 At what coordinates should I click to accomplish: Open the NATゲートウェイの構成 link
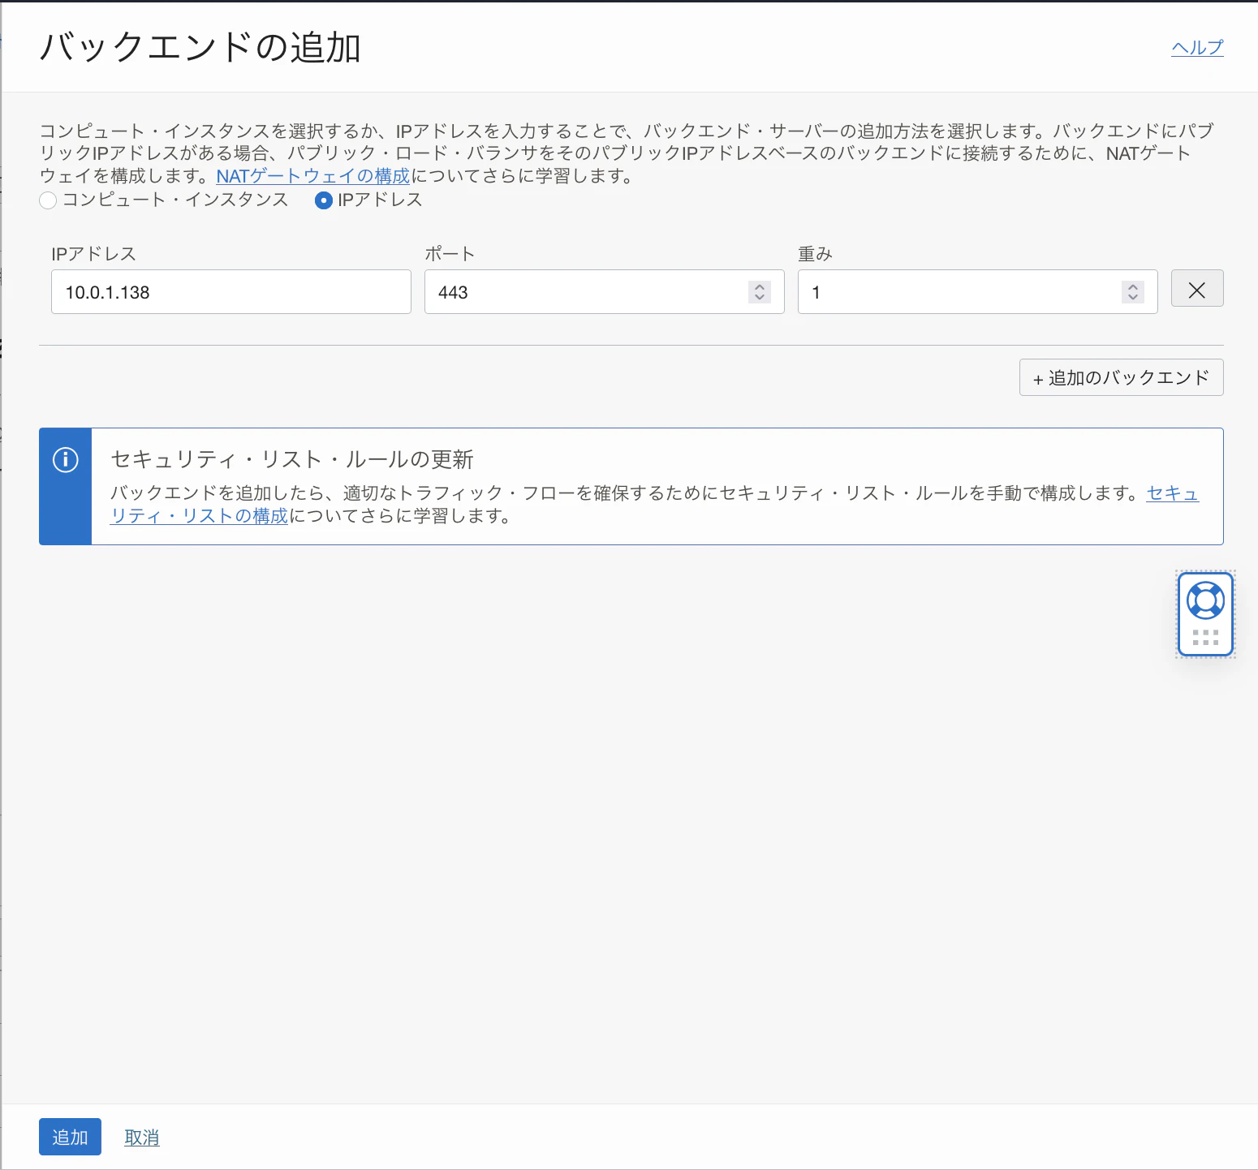[x=313, y=176]
